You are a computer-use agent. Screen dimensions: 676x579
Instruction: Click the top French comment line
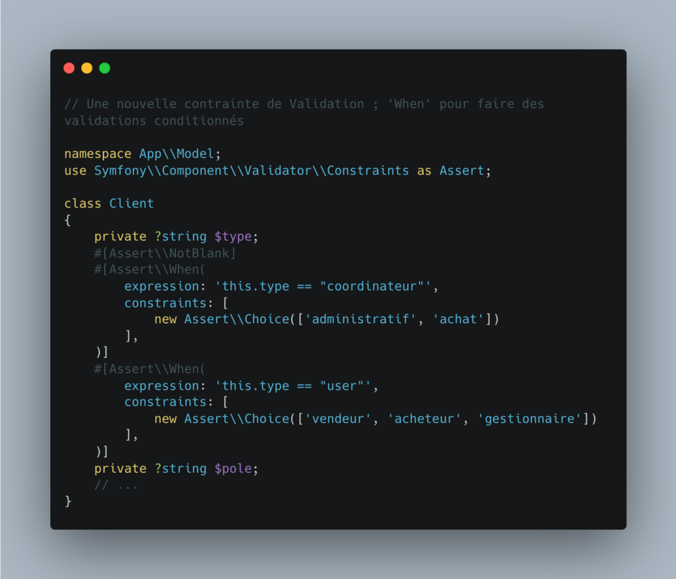pyautogui.click(x=304, y=104)
